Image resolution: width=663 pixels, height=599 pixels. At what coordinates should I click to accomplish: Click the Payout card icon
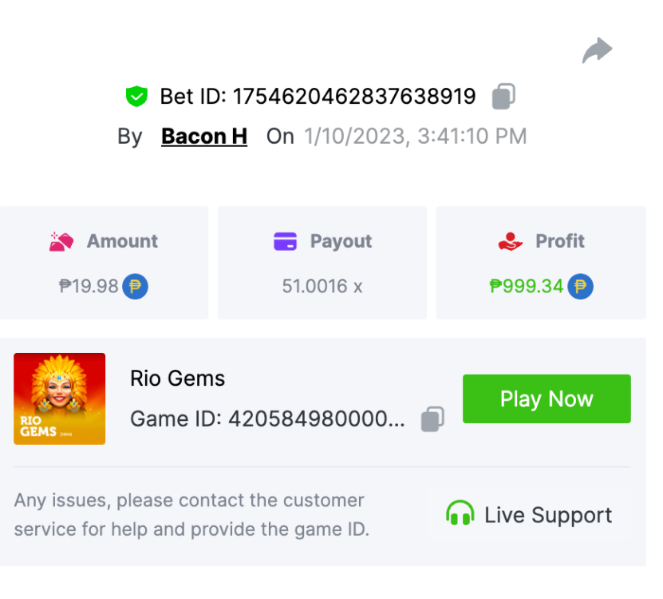click(x=285, y=241)
